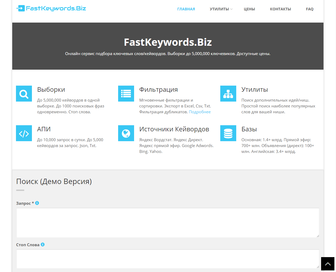This screenshot has height=272, width=336.
Task: Click the scroll-to-top arrow button
Action: click(328, 263)
